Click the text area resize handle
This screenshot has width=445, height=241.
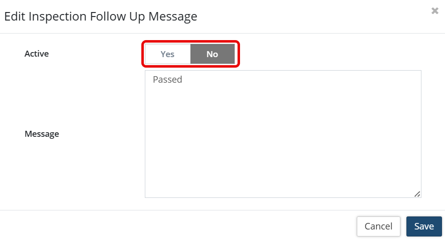coord(417,194)
